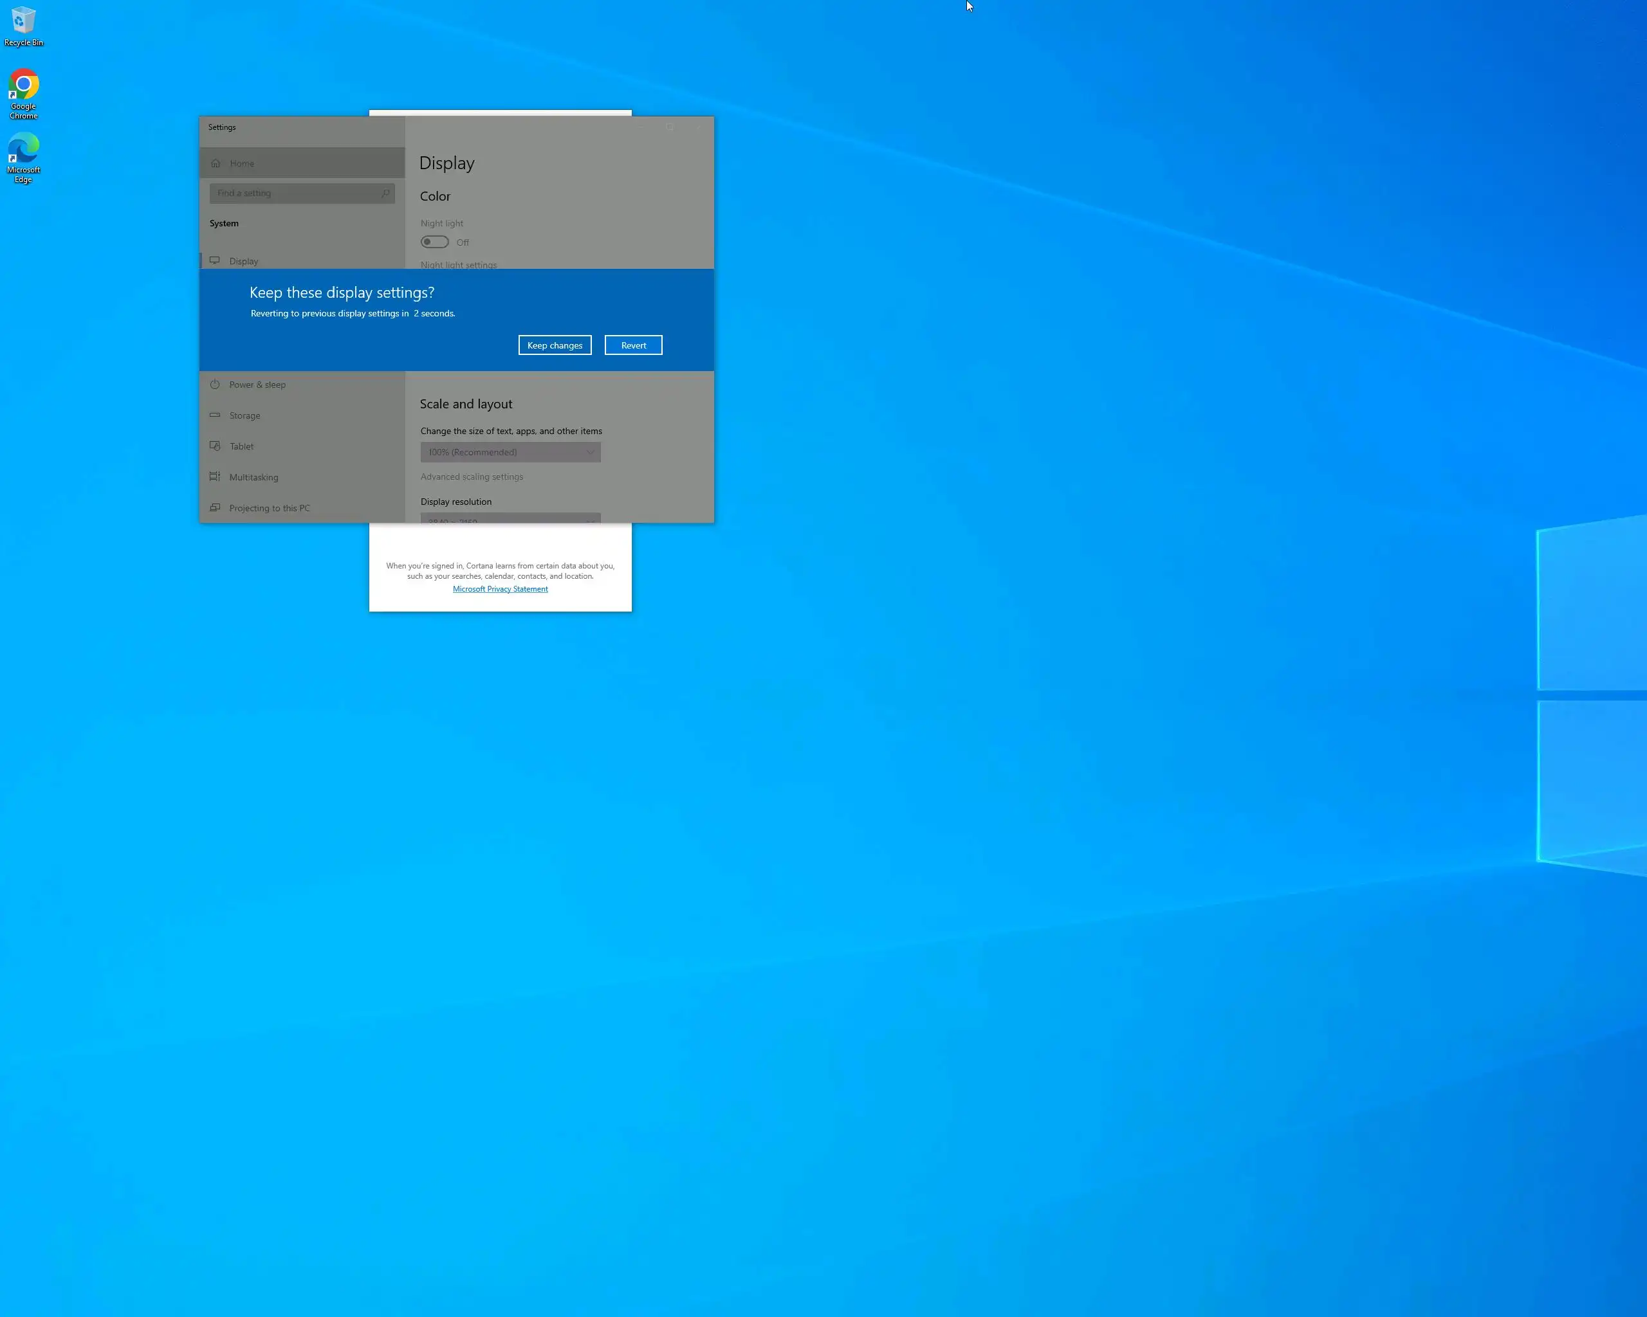Screen dimensions: 1647x1317
Task: Click the Power & sleep icon
Action: (215, 385)
